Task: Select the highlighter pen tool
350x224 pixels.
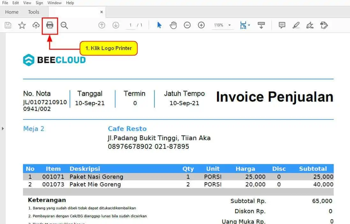Action: point(296,25)
